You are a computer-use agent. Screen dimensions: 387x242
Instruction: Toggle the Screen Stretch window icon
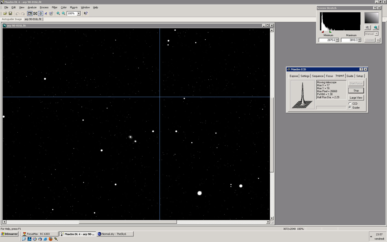pyautogui.click(x=30, y=14)
